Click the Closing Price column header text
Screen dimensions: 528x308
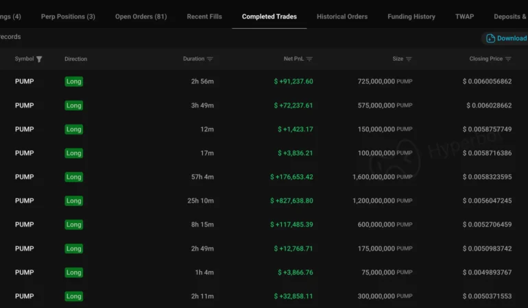pos(486,59)
